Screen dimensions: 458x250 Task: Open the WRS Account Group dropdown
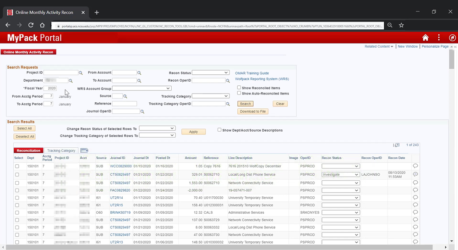coord(142,88)
